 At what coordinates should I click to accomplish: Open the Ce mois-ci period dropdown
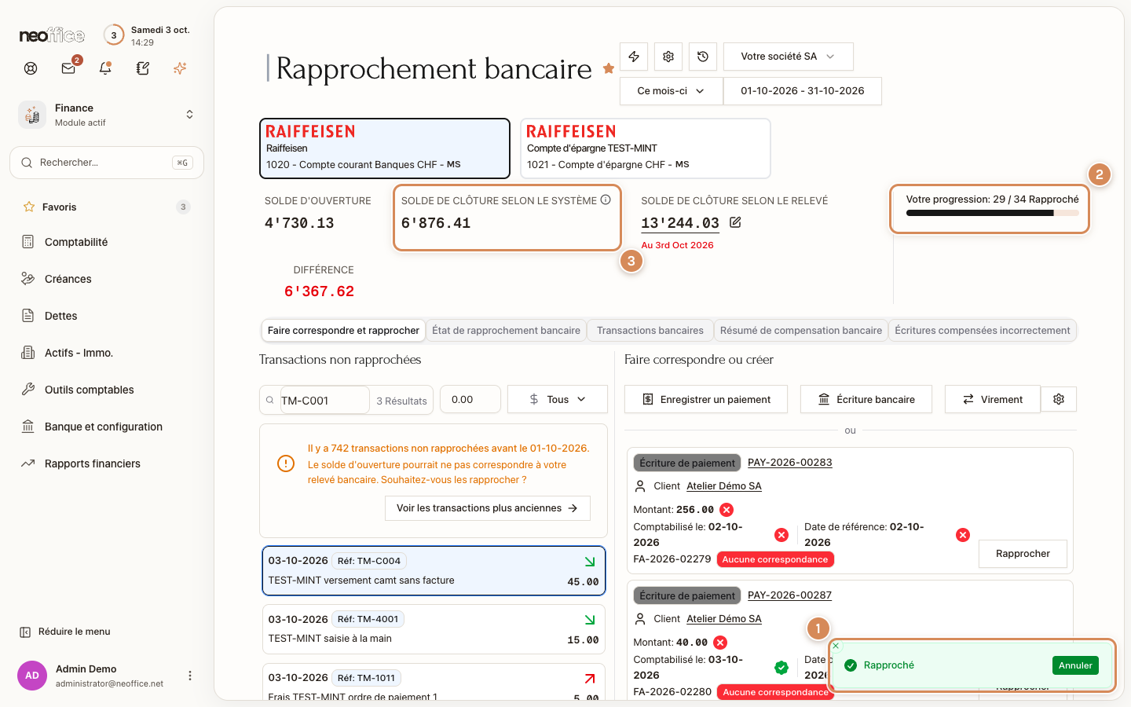tap(671, 91)
